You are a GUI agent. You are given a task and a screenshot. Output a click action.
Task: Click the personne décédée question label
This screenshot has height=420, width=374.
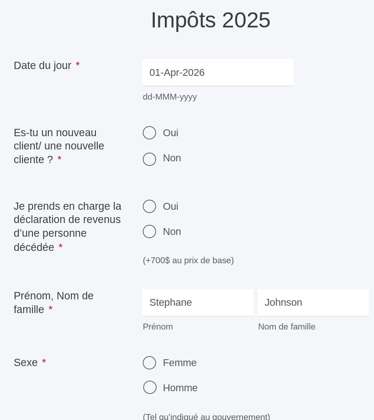pos(68,227)
